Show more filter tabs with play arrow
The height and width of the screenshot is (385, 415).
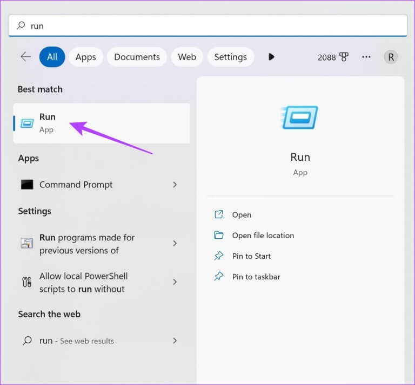[271, 57]
